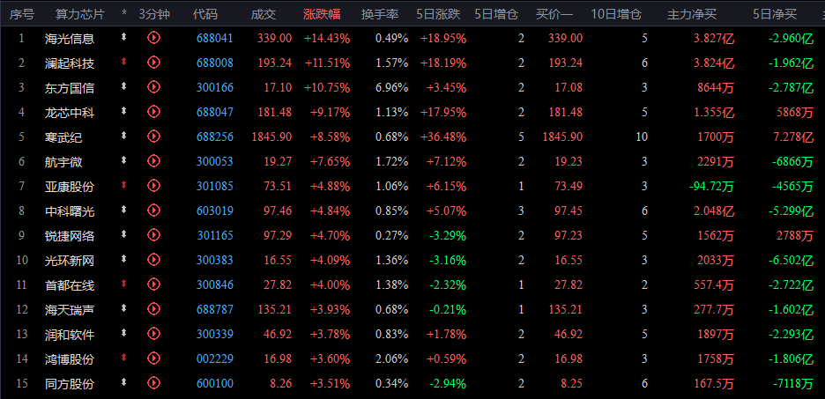Click the red marker beside 鸿博股份
Image resolution: width=825 pixels, height=399 pixels.
click(124, 358)
